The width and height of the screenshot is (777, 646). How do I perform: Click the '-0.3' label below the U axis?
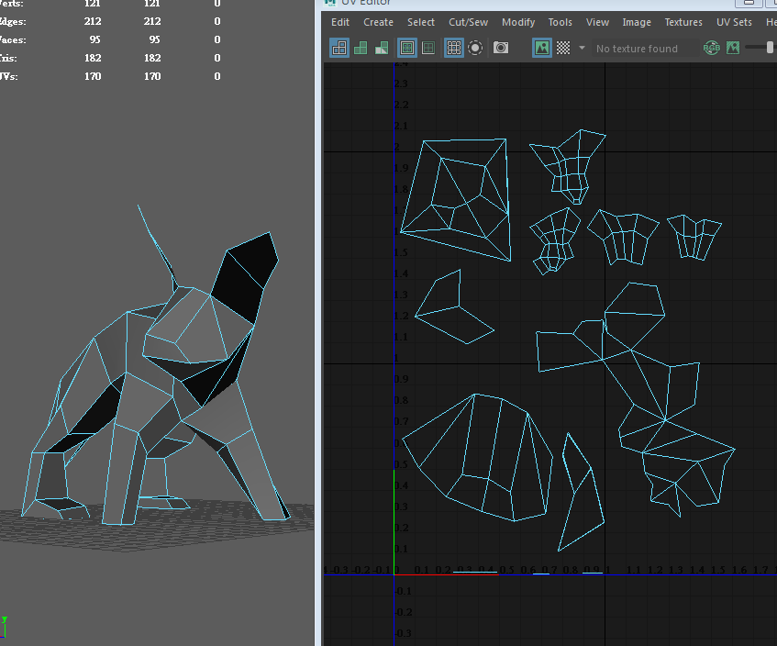click(x=403, y=633)
